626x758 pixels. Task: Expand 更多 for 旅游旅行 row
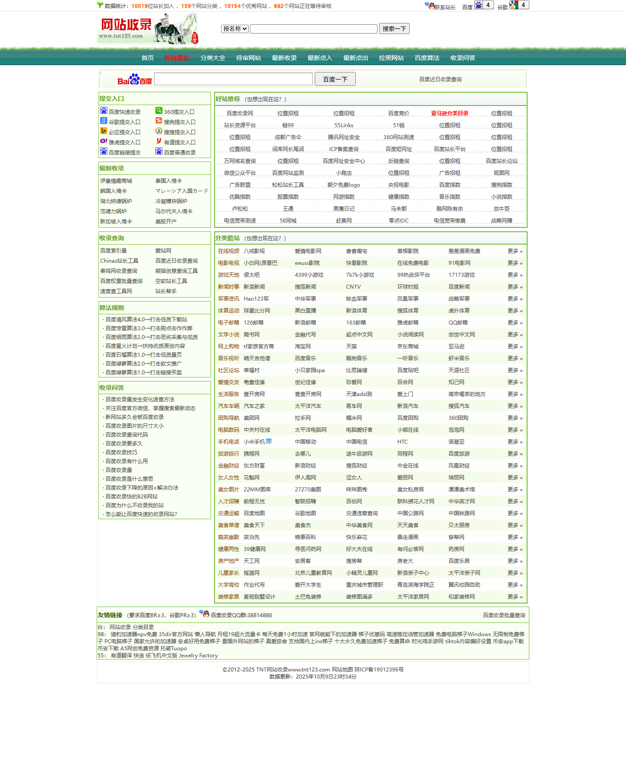pyautogui.click(x=515, y=453)
